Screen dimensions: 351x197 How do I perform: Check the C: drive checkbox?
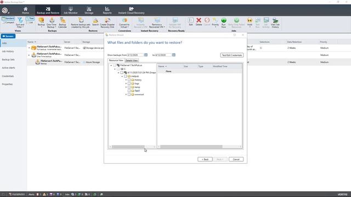click(118, 69)
